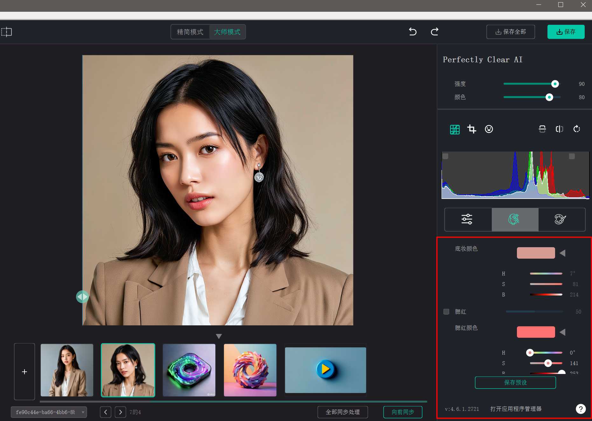Image resolution: width=592 pixels, height=421 pixels.
Task: Click the rotate image icon
Action: coord(576,129)
